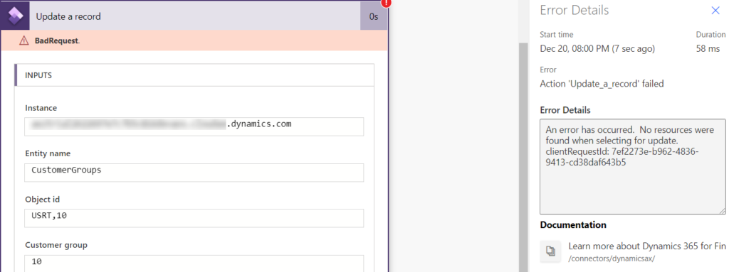Click the BadRequest error banner
729x272 pixels.
pos(194,41)
